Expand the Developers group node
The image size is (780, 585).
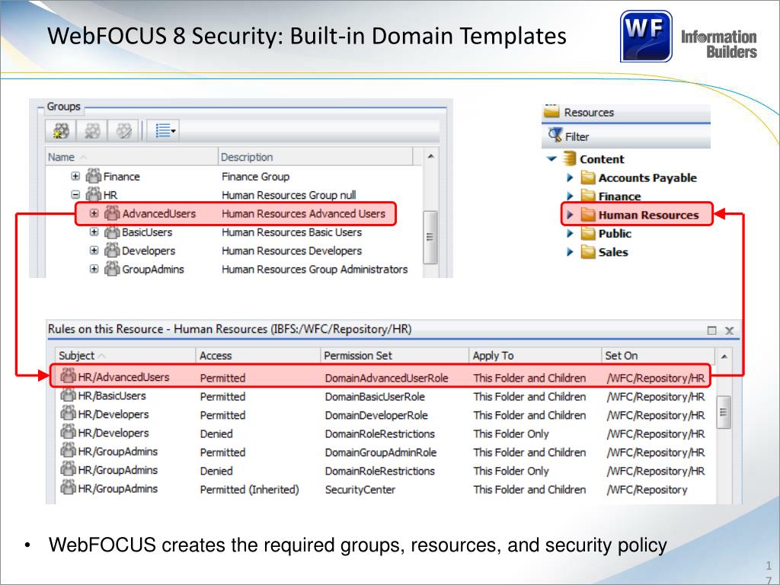pyautogui.click(x=94, y=251)
